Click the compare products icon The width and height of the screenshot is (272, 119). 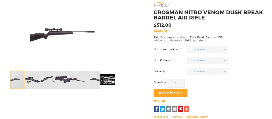click(159, 101)
